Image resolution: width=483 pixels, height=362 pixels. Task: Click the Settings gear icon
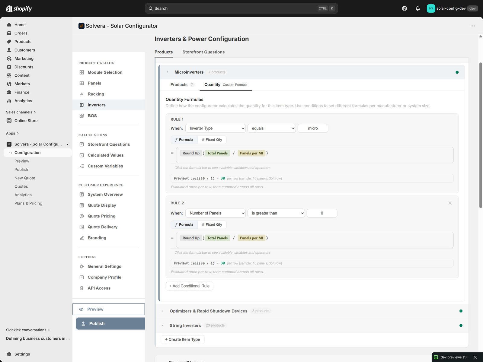click(9, 354)
